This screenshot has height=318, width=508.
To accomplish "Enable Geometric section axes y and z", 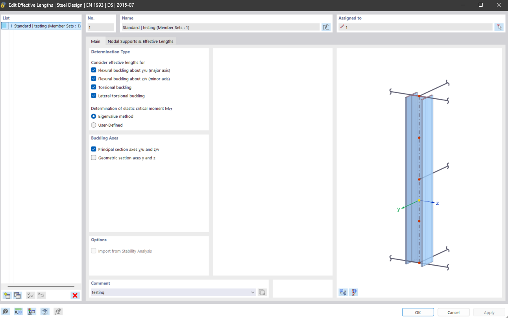I will 94,158.
